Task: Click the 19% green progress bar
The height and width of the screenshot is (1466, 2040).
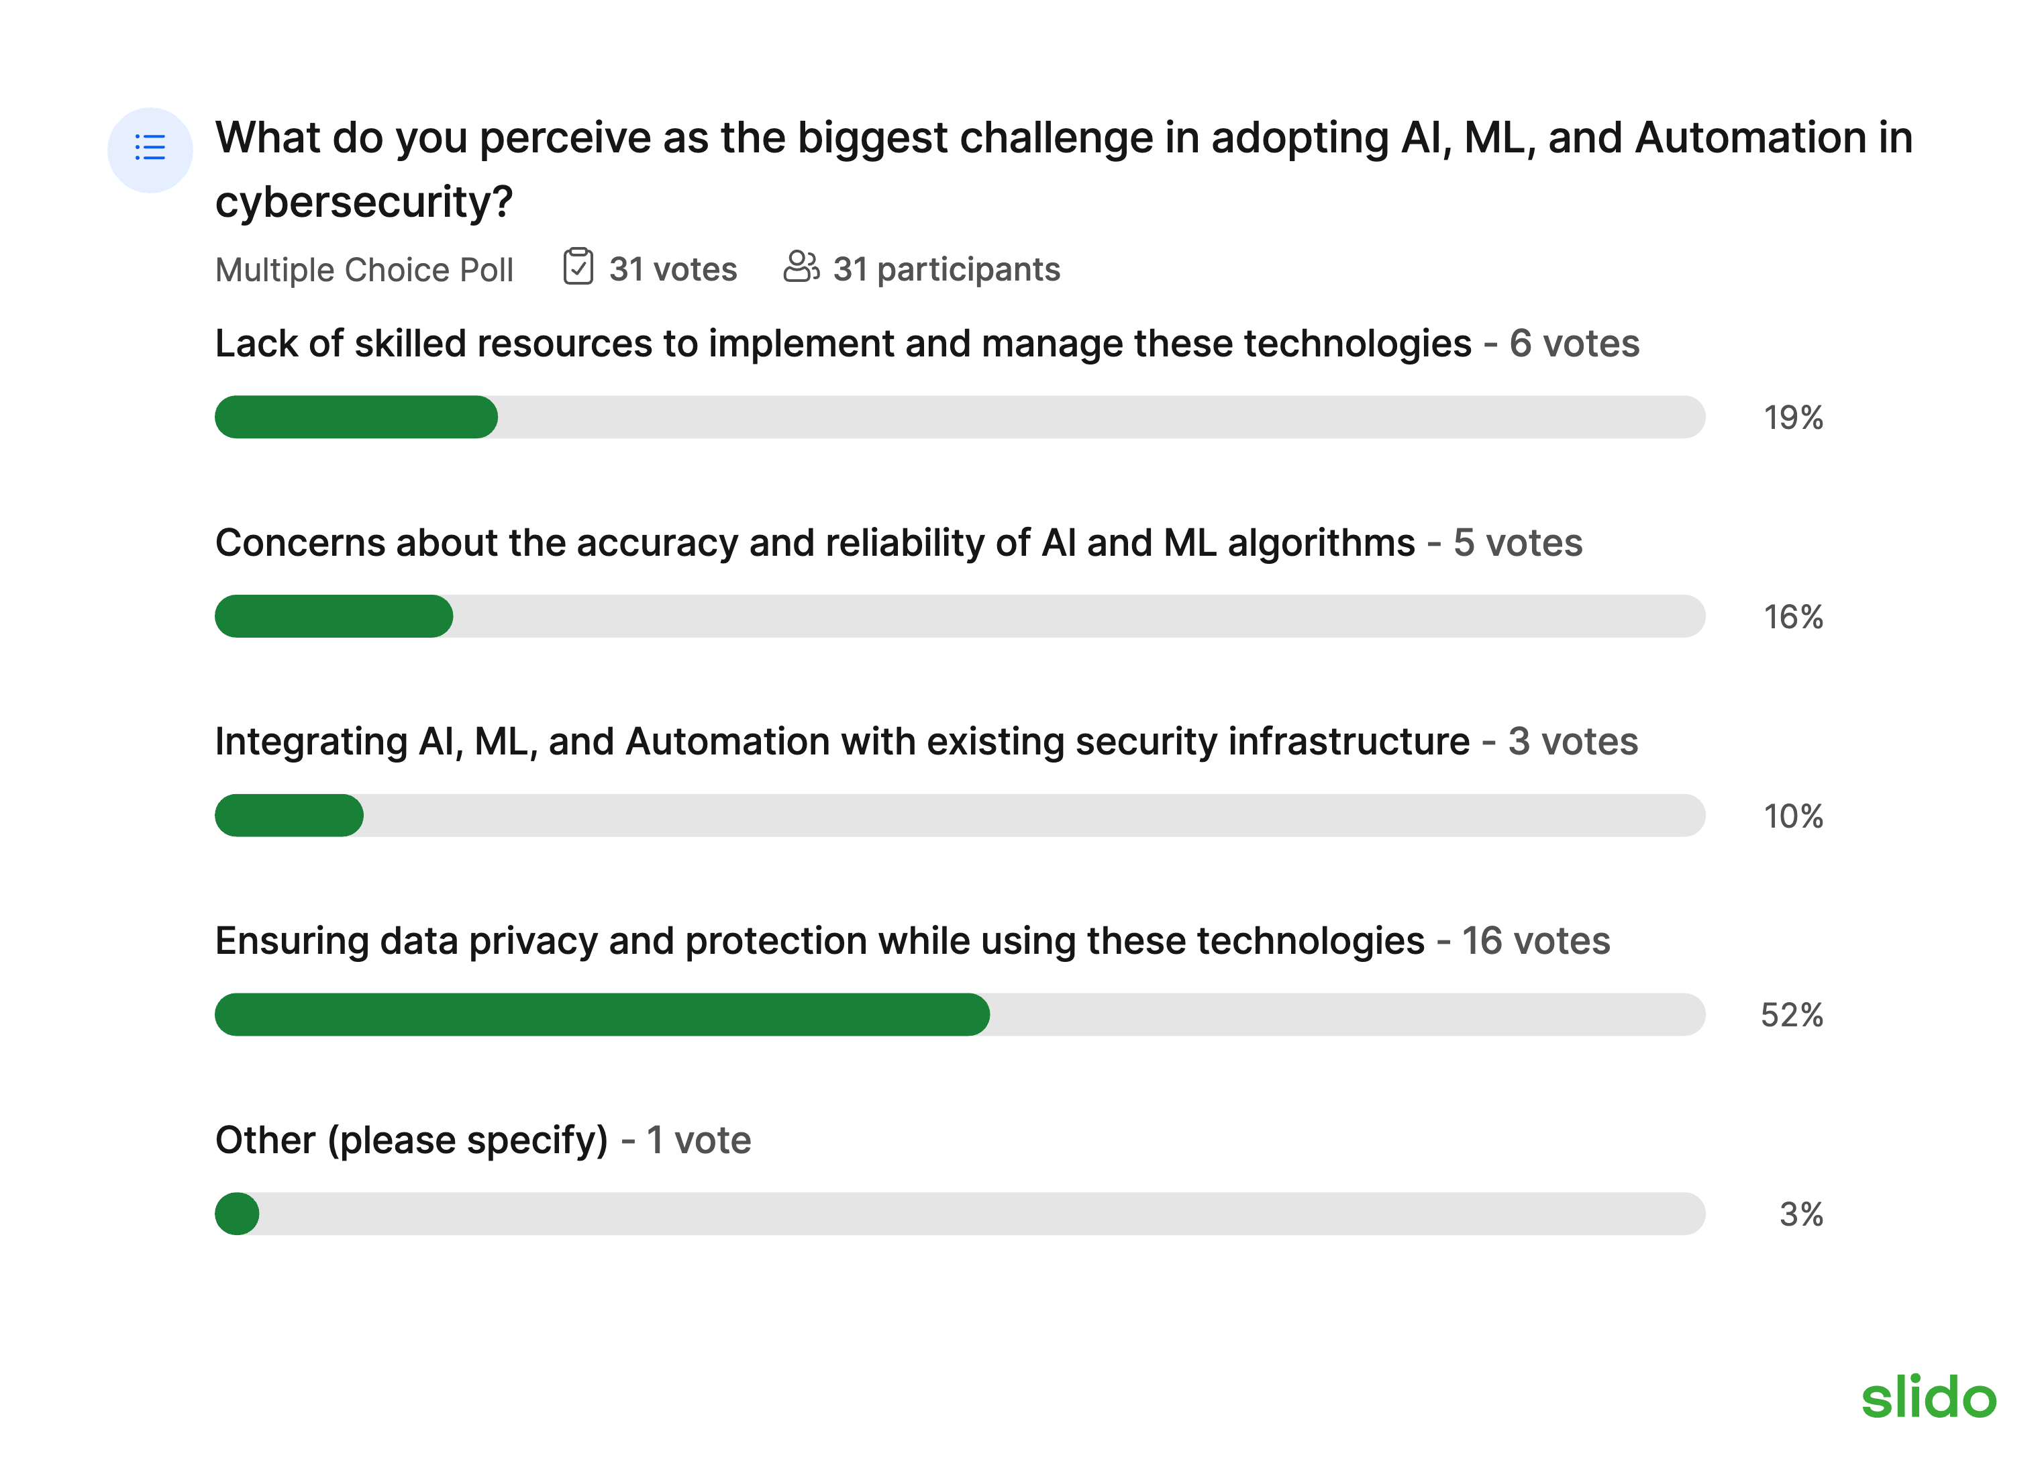Action: (356, 417)
